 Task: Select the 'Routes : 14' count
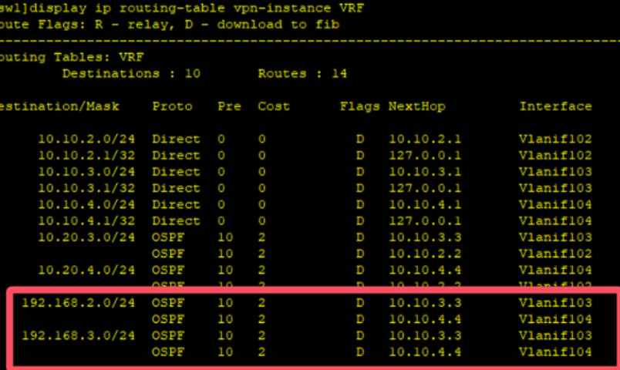click(302, 73)
